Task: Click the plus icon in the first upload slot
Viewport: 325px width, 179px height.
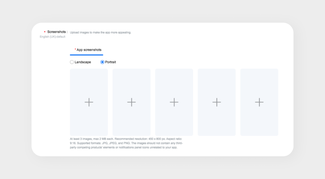Action: (89, 102)
